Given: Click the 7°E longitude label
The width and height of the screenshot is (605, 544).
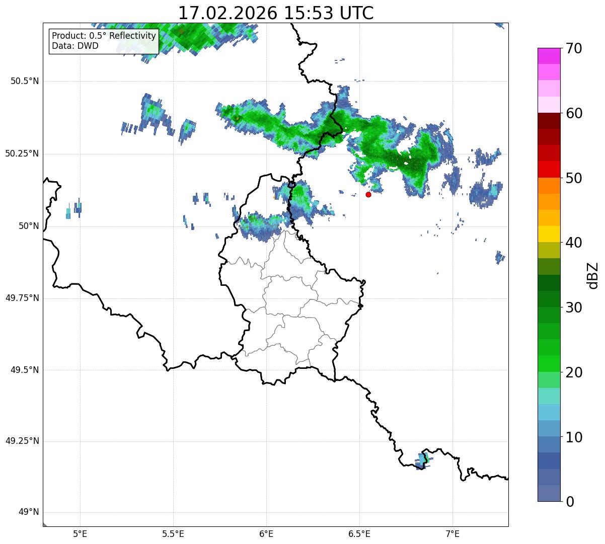Looking at the screenshot, I should pos(452,534).
